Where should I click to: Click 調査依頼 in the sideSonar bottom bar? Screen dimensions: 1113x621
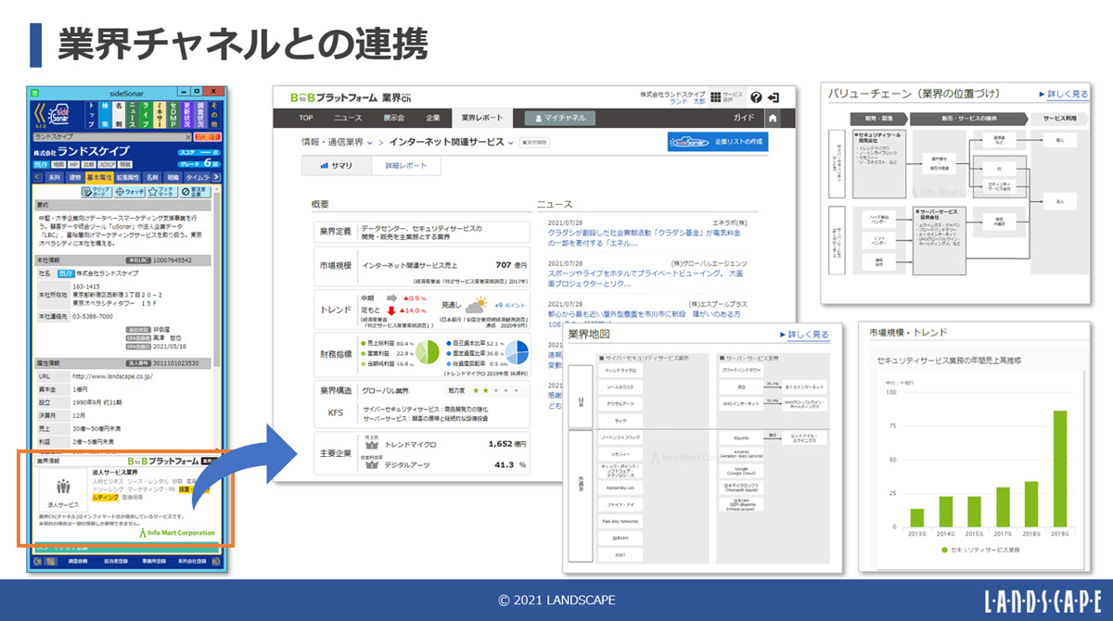pyautogui.click(x=77, y=561)
